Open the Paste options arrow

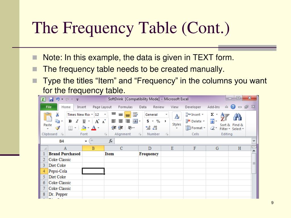pos(48,129)
